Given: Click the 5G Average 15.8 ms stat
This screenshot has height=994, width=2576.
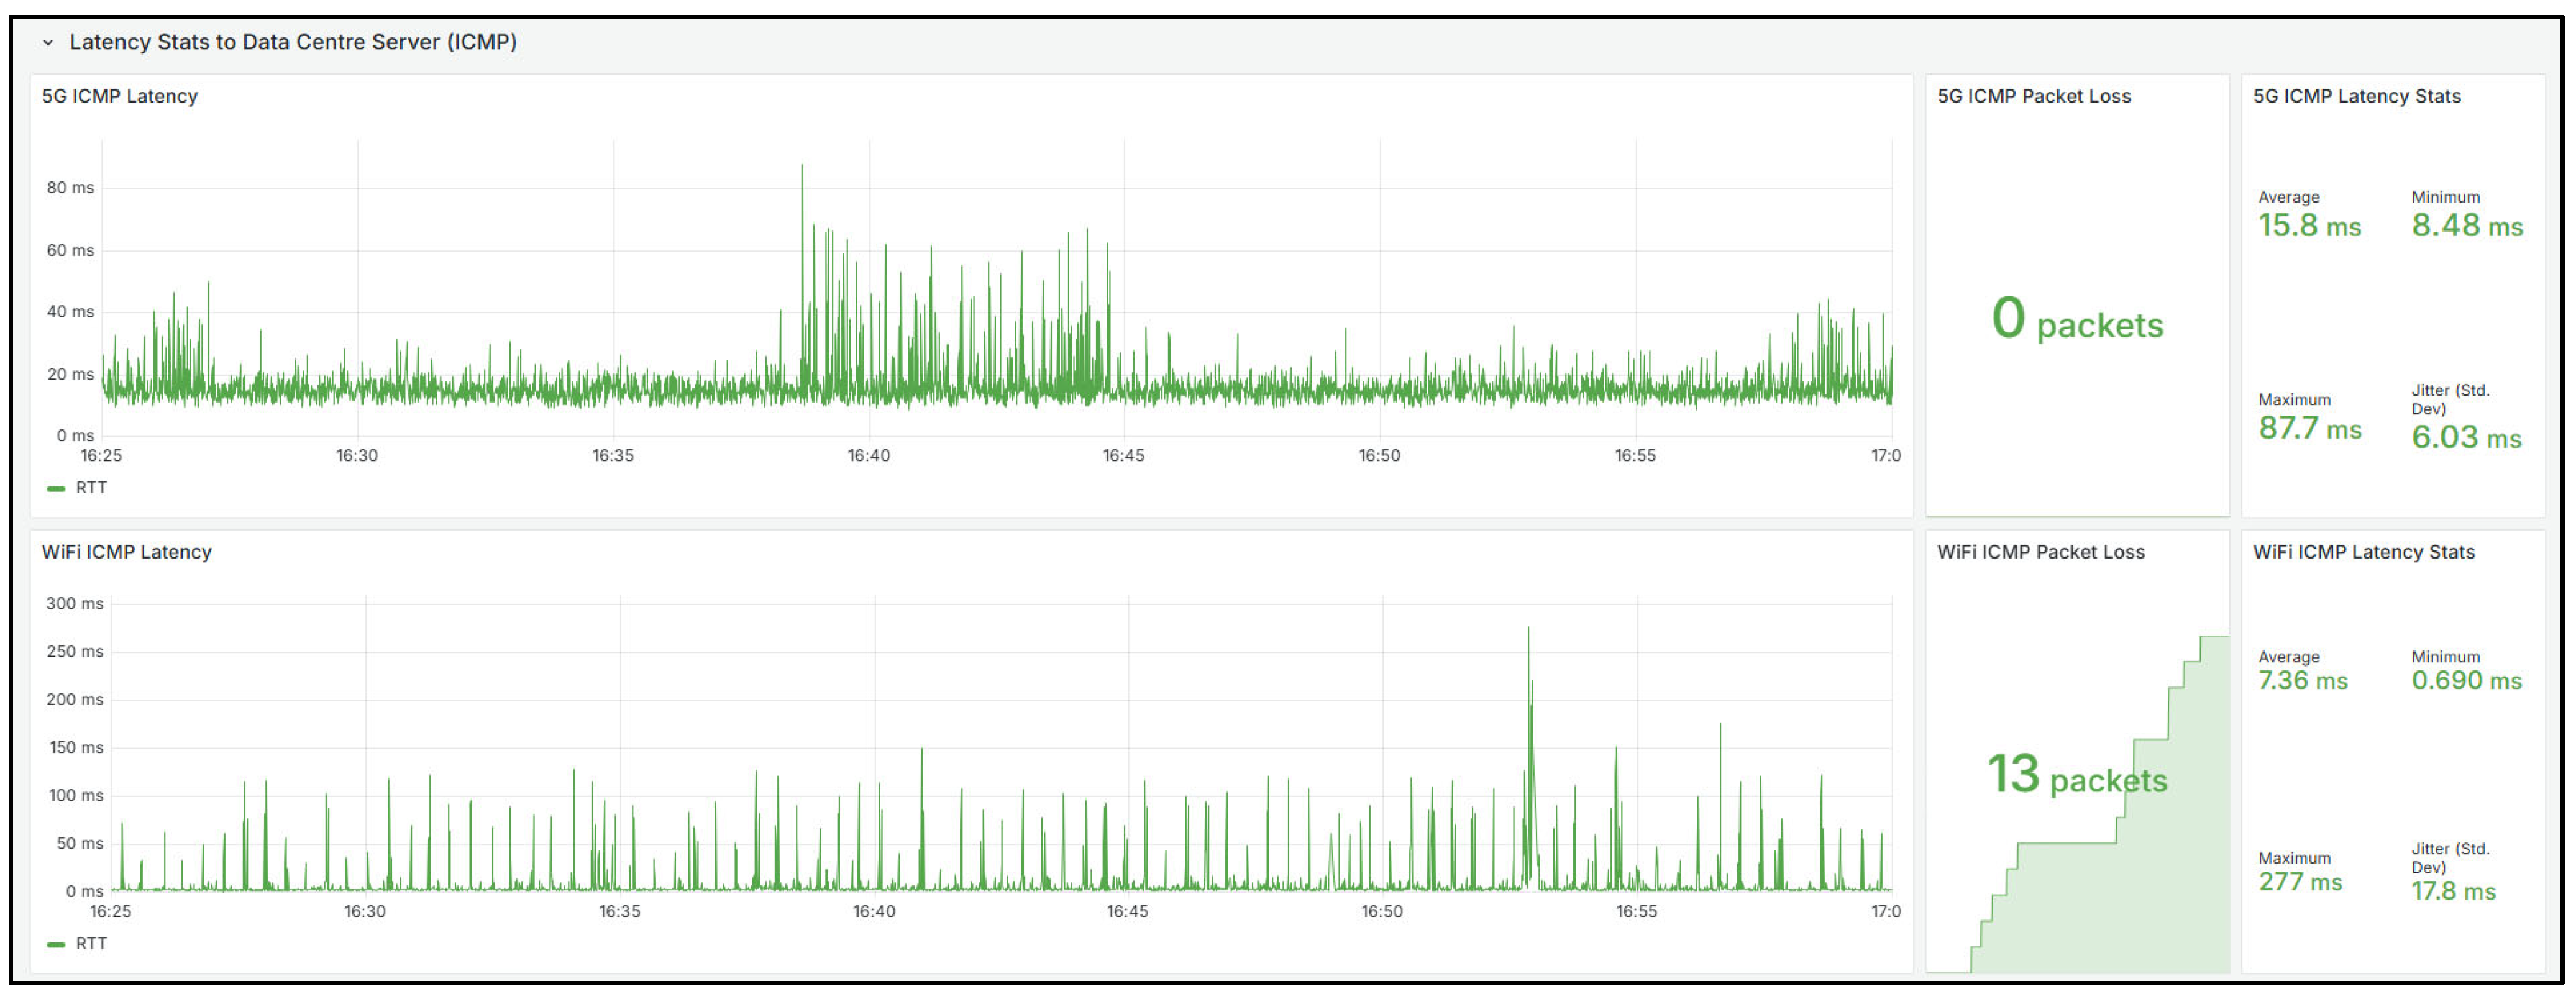Looking at the screenshot, I should (x=2309, y=226).
